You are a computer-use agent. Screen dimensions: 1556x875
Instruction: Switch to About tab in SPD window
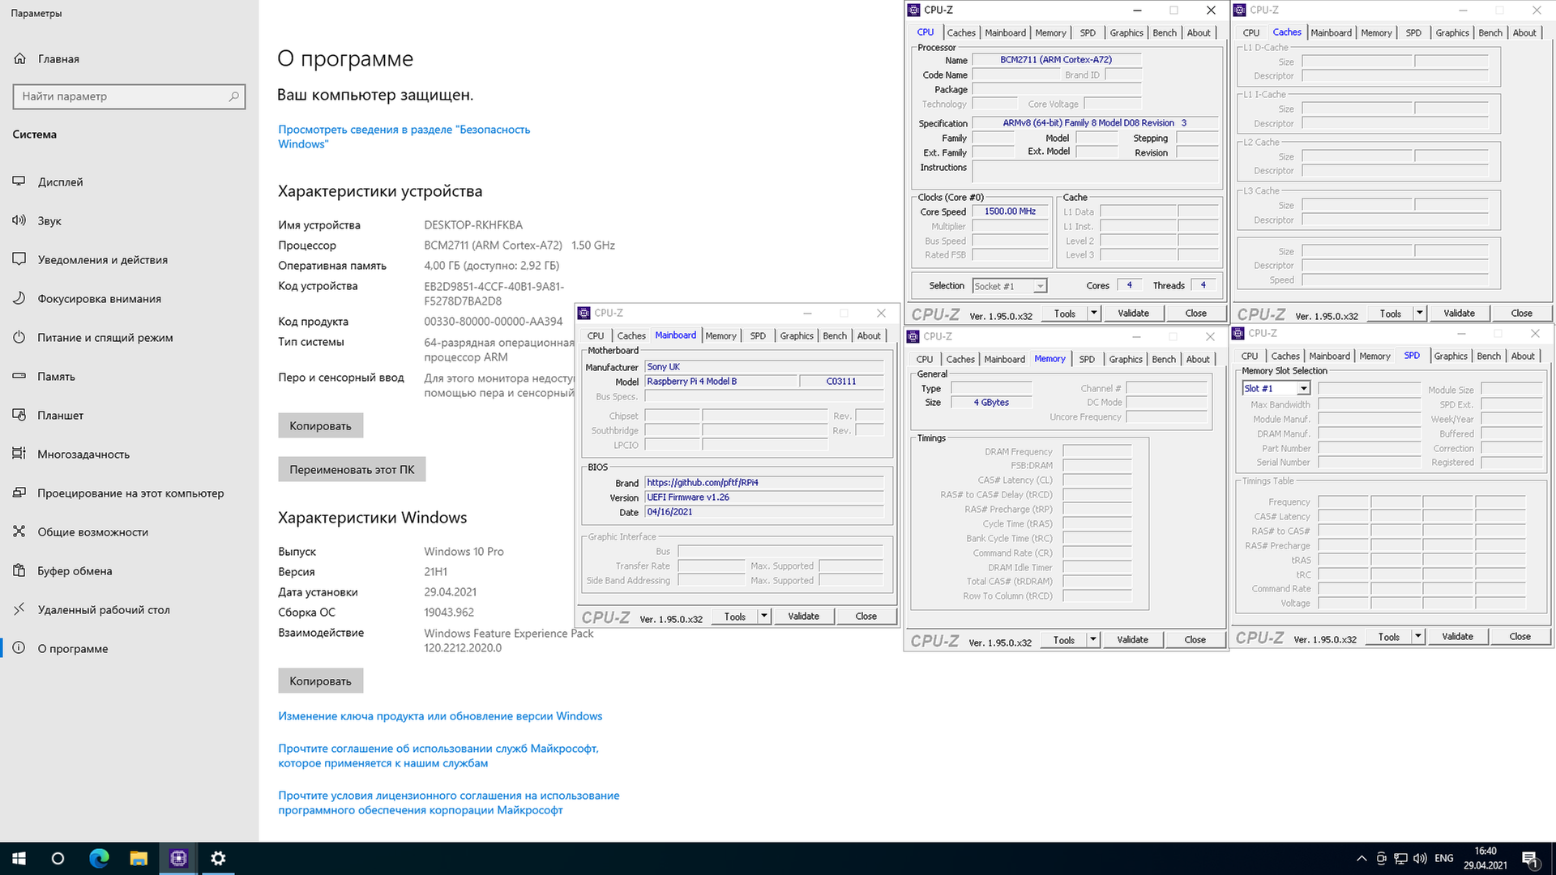pyautogui.click(x=1523, y=356)
